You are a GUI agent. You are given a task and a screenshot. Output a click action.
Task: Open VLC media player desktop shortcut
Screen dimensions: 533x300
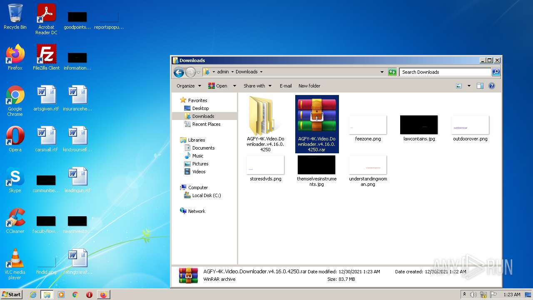click(15, 264)
